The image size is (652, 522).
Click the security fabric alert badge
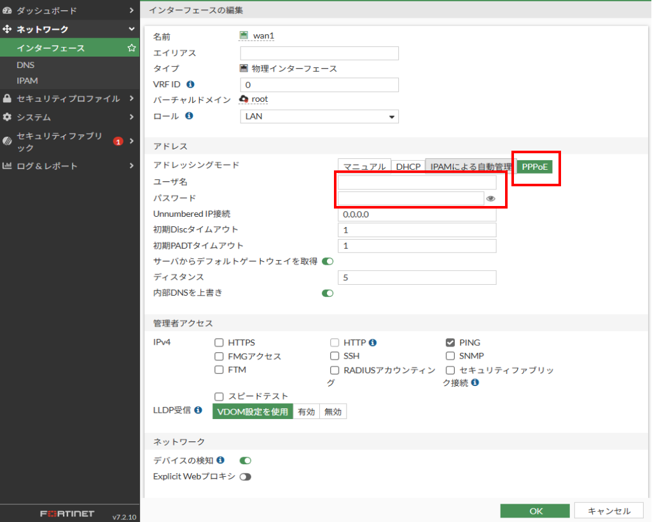coord(118,141)
